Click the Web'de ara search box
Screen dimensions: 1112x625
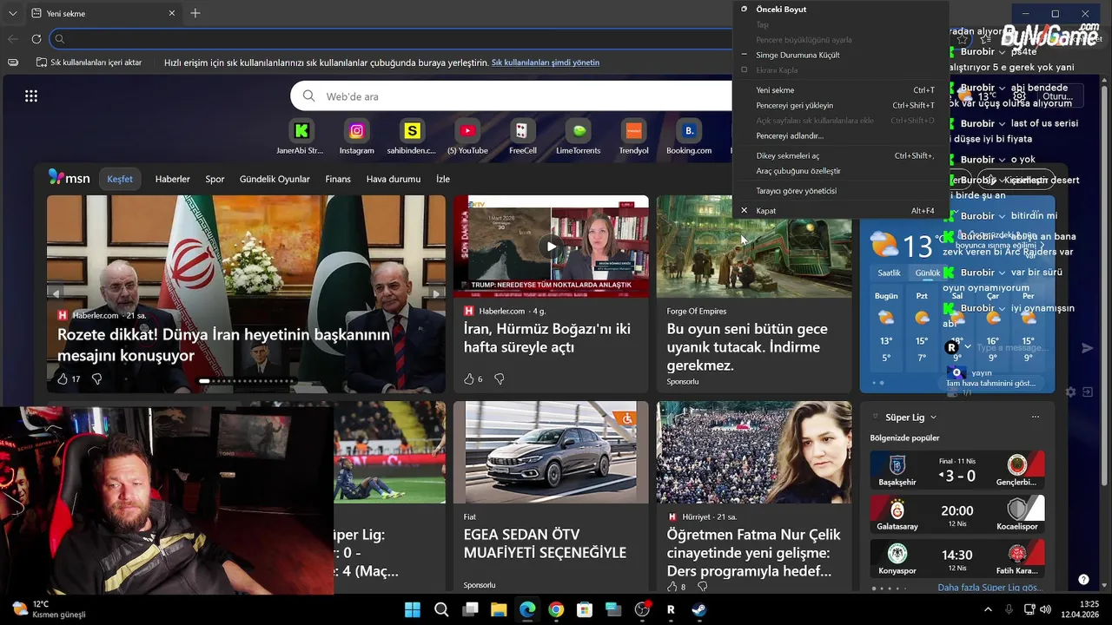tap(513, 96)
